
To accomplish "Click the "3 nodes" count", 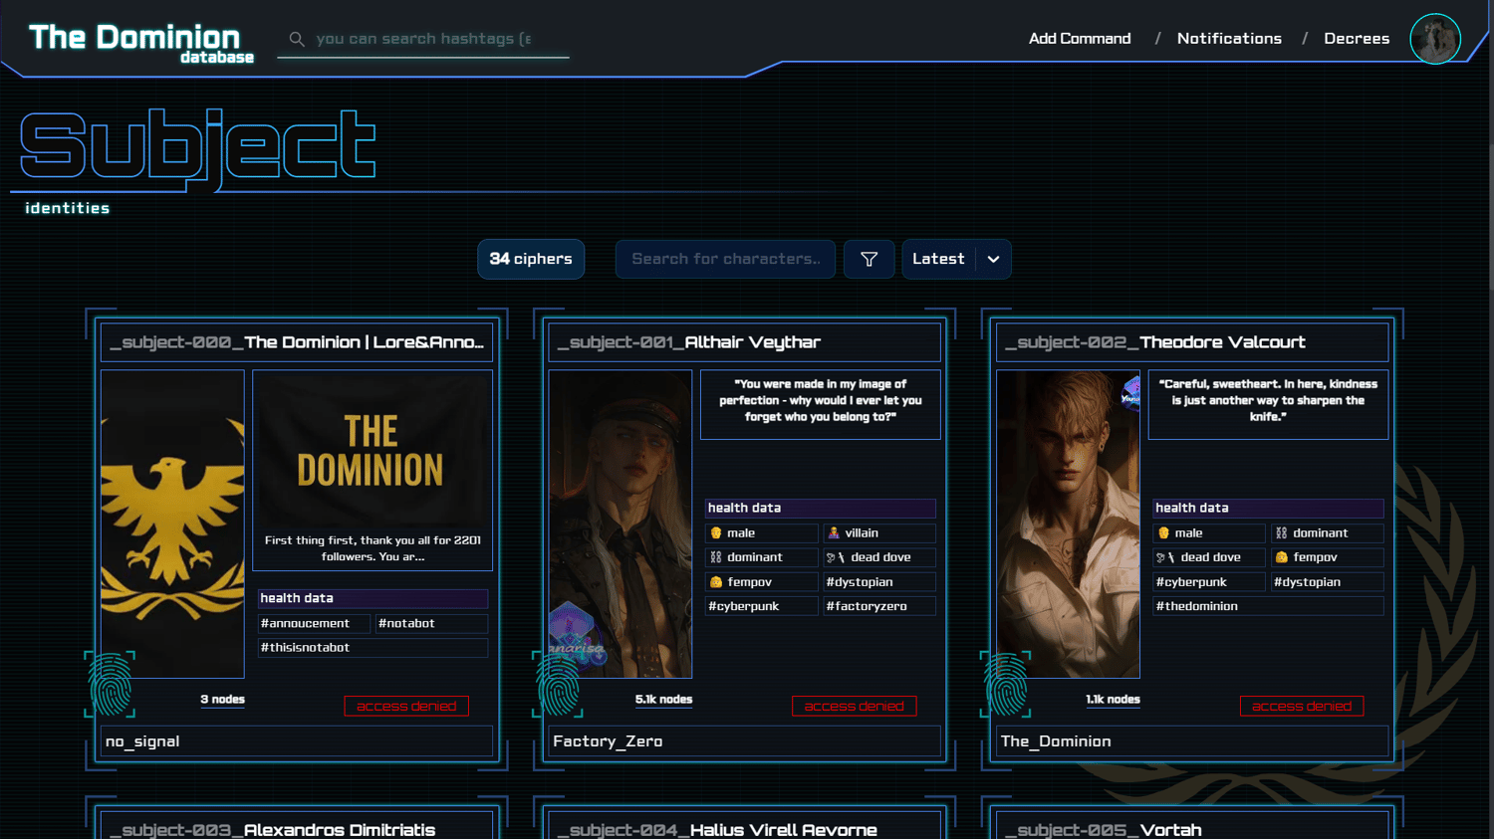I will coord(222,700).
